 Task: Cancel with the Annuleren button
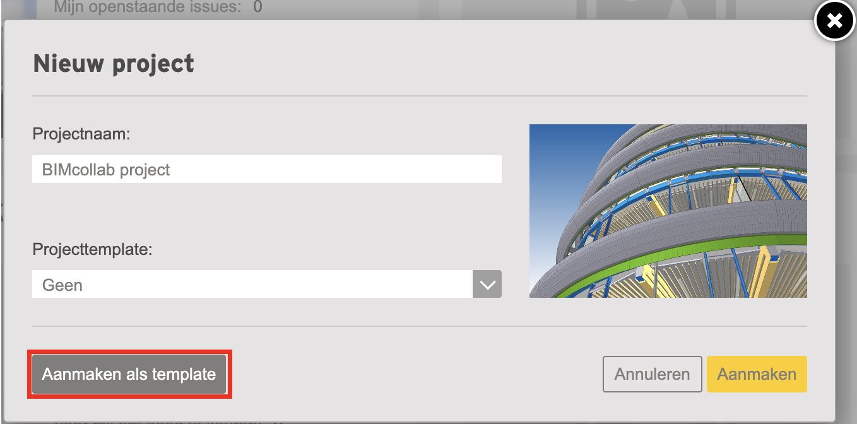tap(653, 374)
